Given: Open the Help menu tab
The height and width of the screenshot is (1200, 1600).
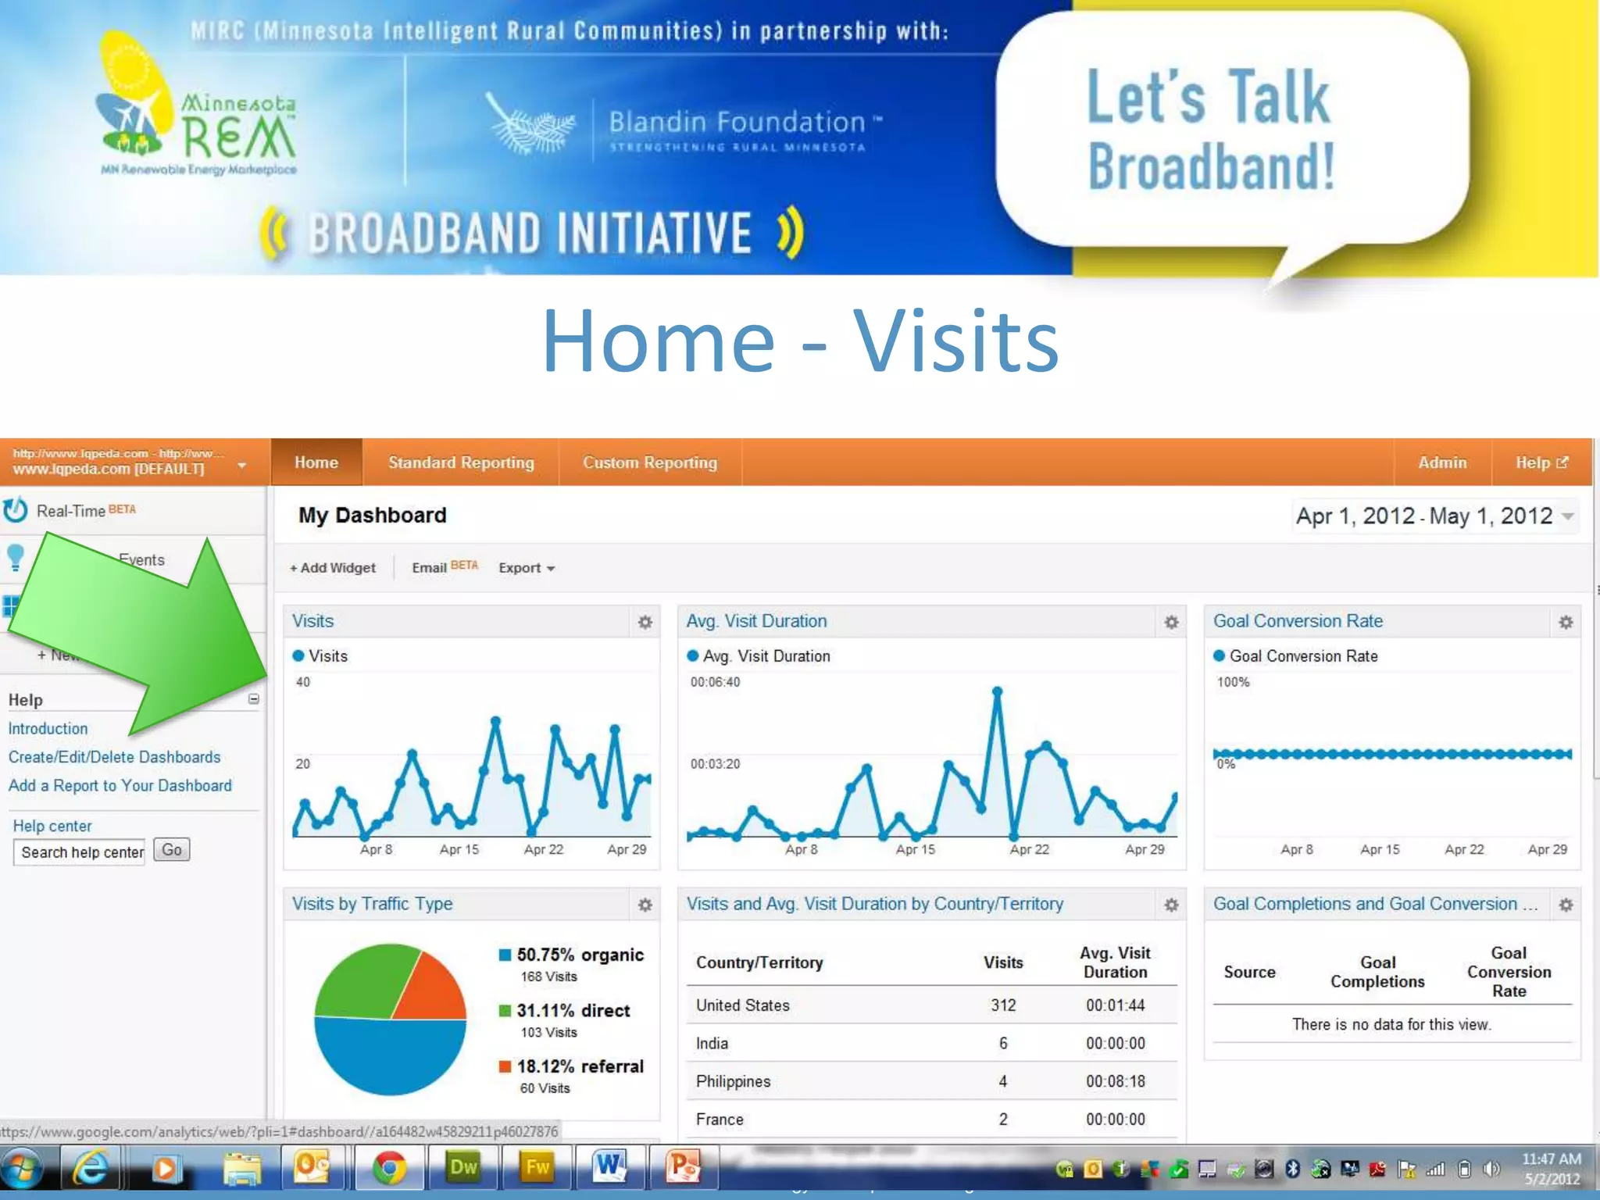Looking at the screenshot, I should pyautogui.click(x=1541, y=462).
